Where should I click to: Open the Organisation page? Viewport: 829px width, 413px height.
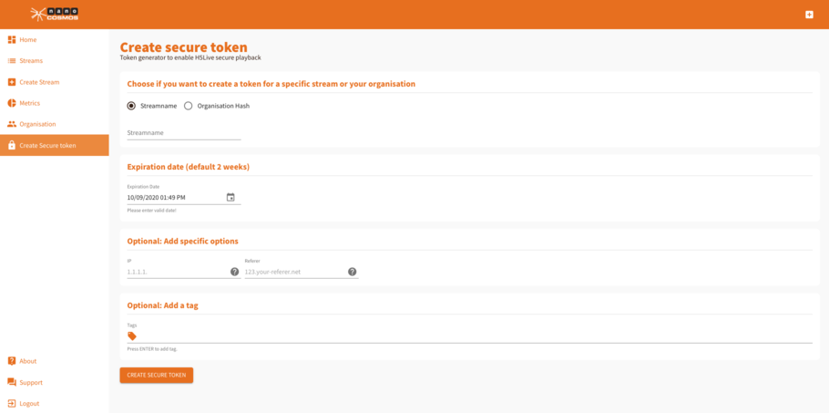55,124
